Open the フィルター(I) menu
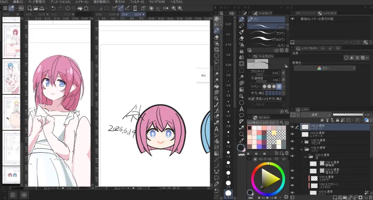The width and height of the screenshot is (373, 200). (137, 2)
